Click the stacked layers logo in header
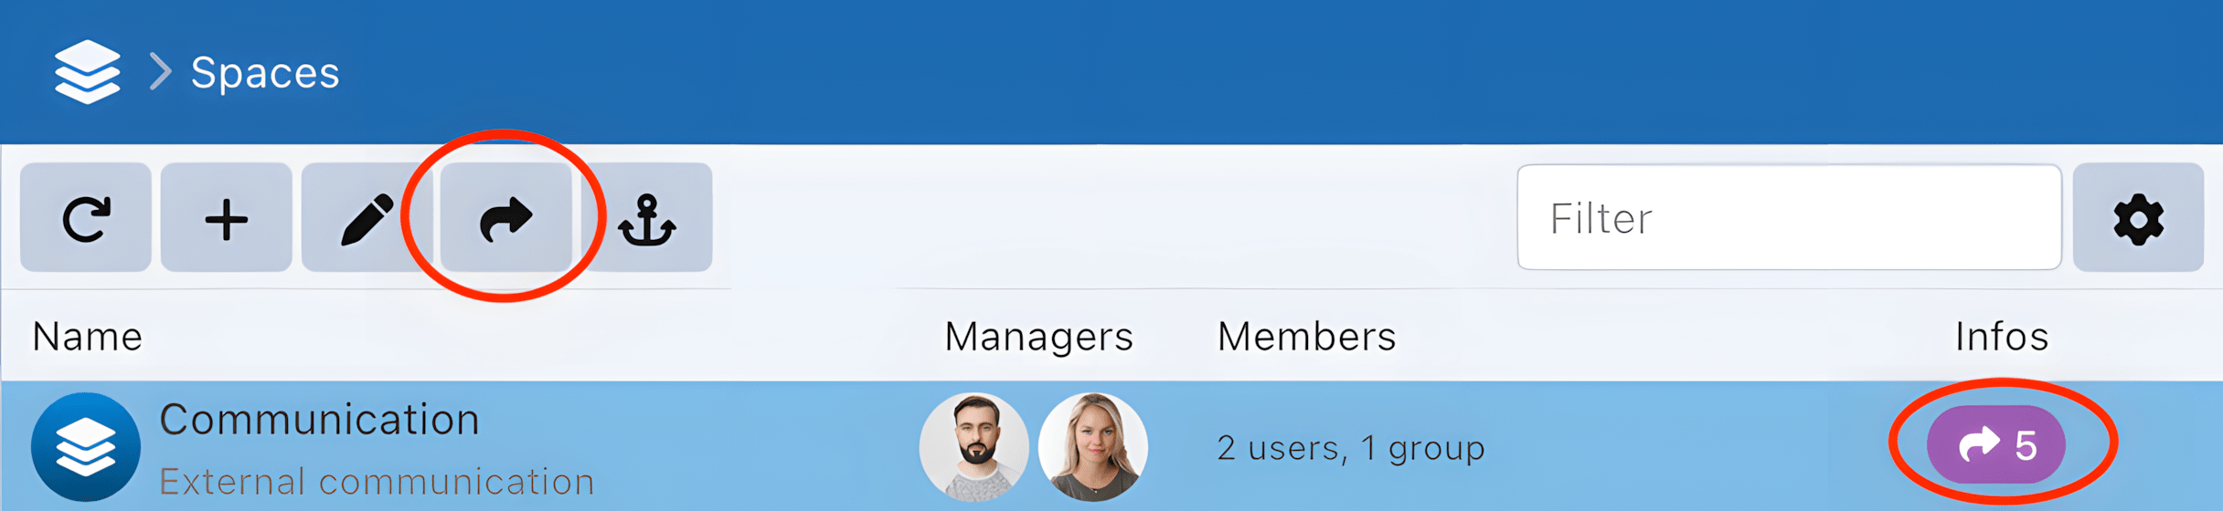This screenshot has width=2223, height=511. 87,72
